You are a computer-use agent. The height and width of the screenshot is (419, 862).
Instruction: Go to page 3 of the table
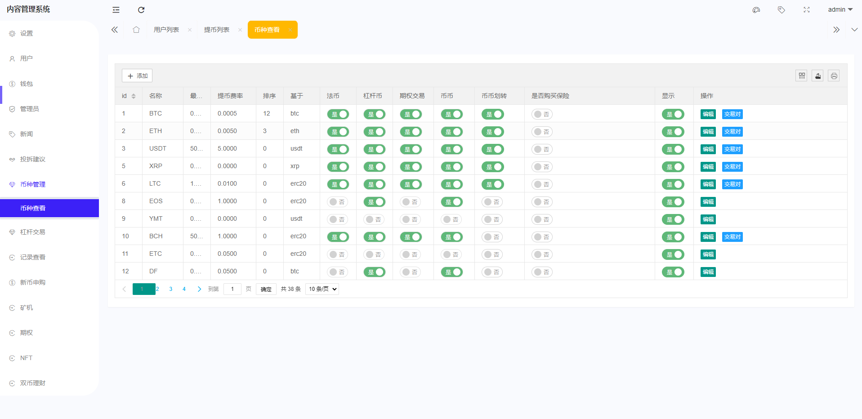pos(170,289)
